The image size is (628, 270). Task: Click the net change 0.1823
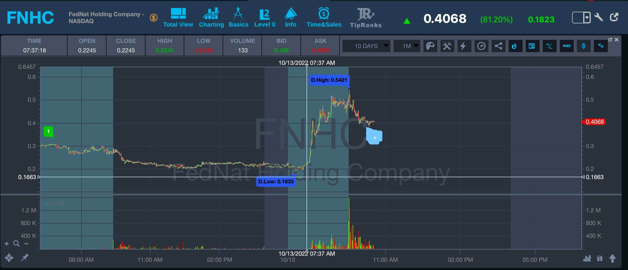coord(541,19)
